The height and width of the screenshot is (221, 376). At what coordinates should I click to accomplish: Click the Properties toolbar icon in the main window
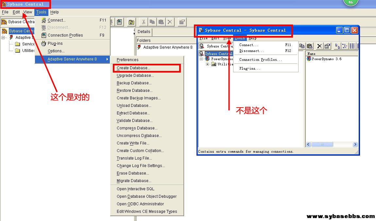(x=182, y=22)
